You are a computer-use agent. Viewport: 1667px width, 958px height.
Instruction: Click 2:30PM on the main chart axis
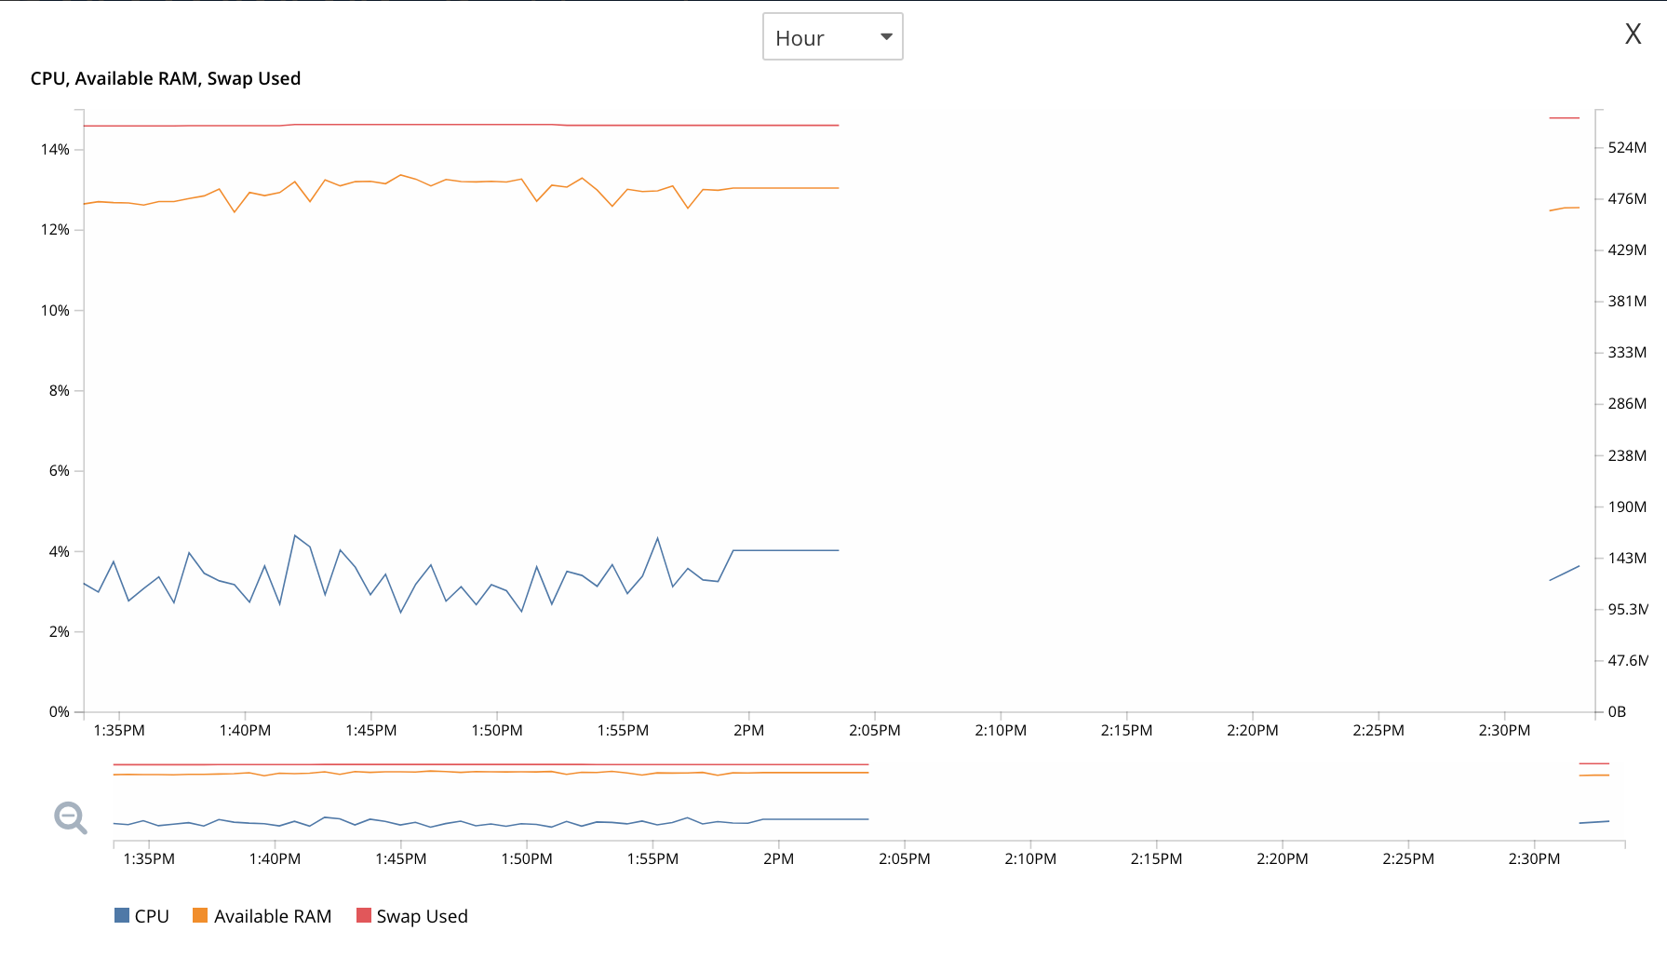[1504, 730]
